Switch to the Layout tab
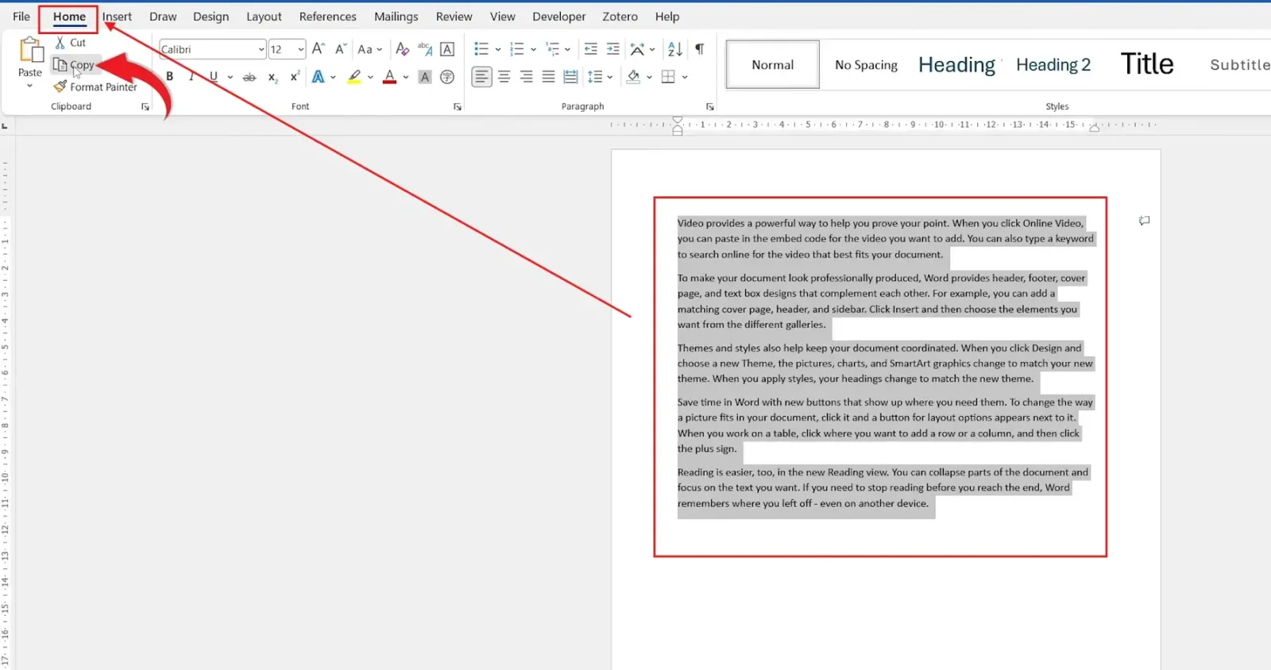Screen dimensions: 1271x670 pos(264,17)
